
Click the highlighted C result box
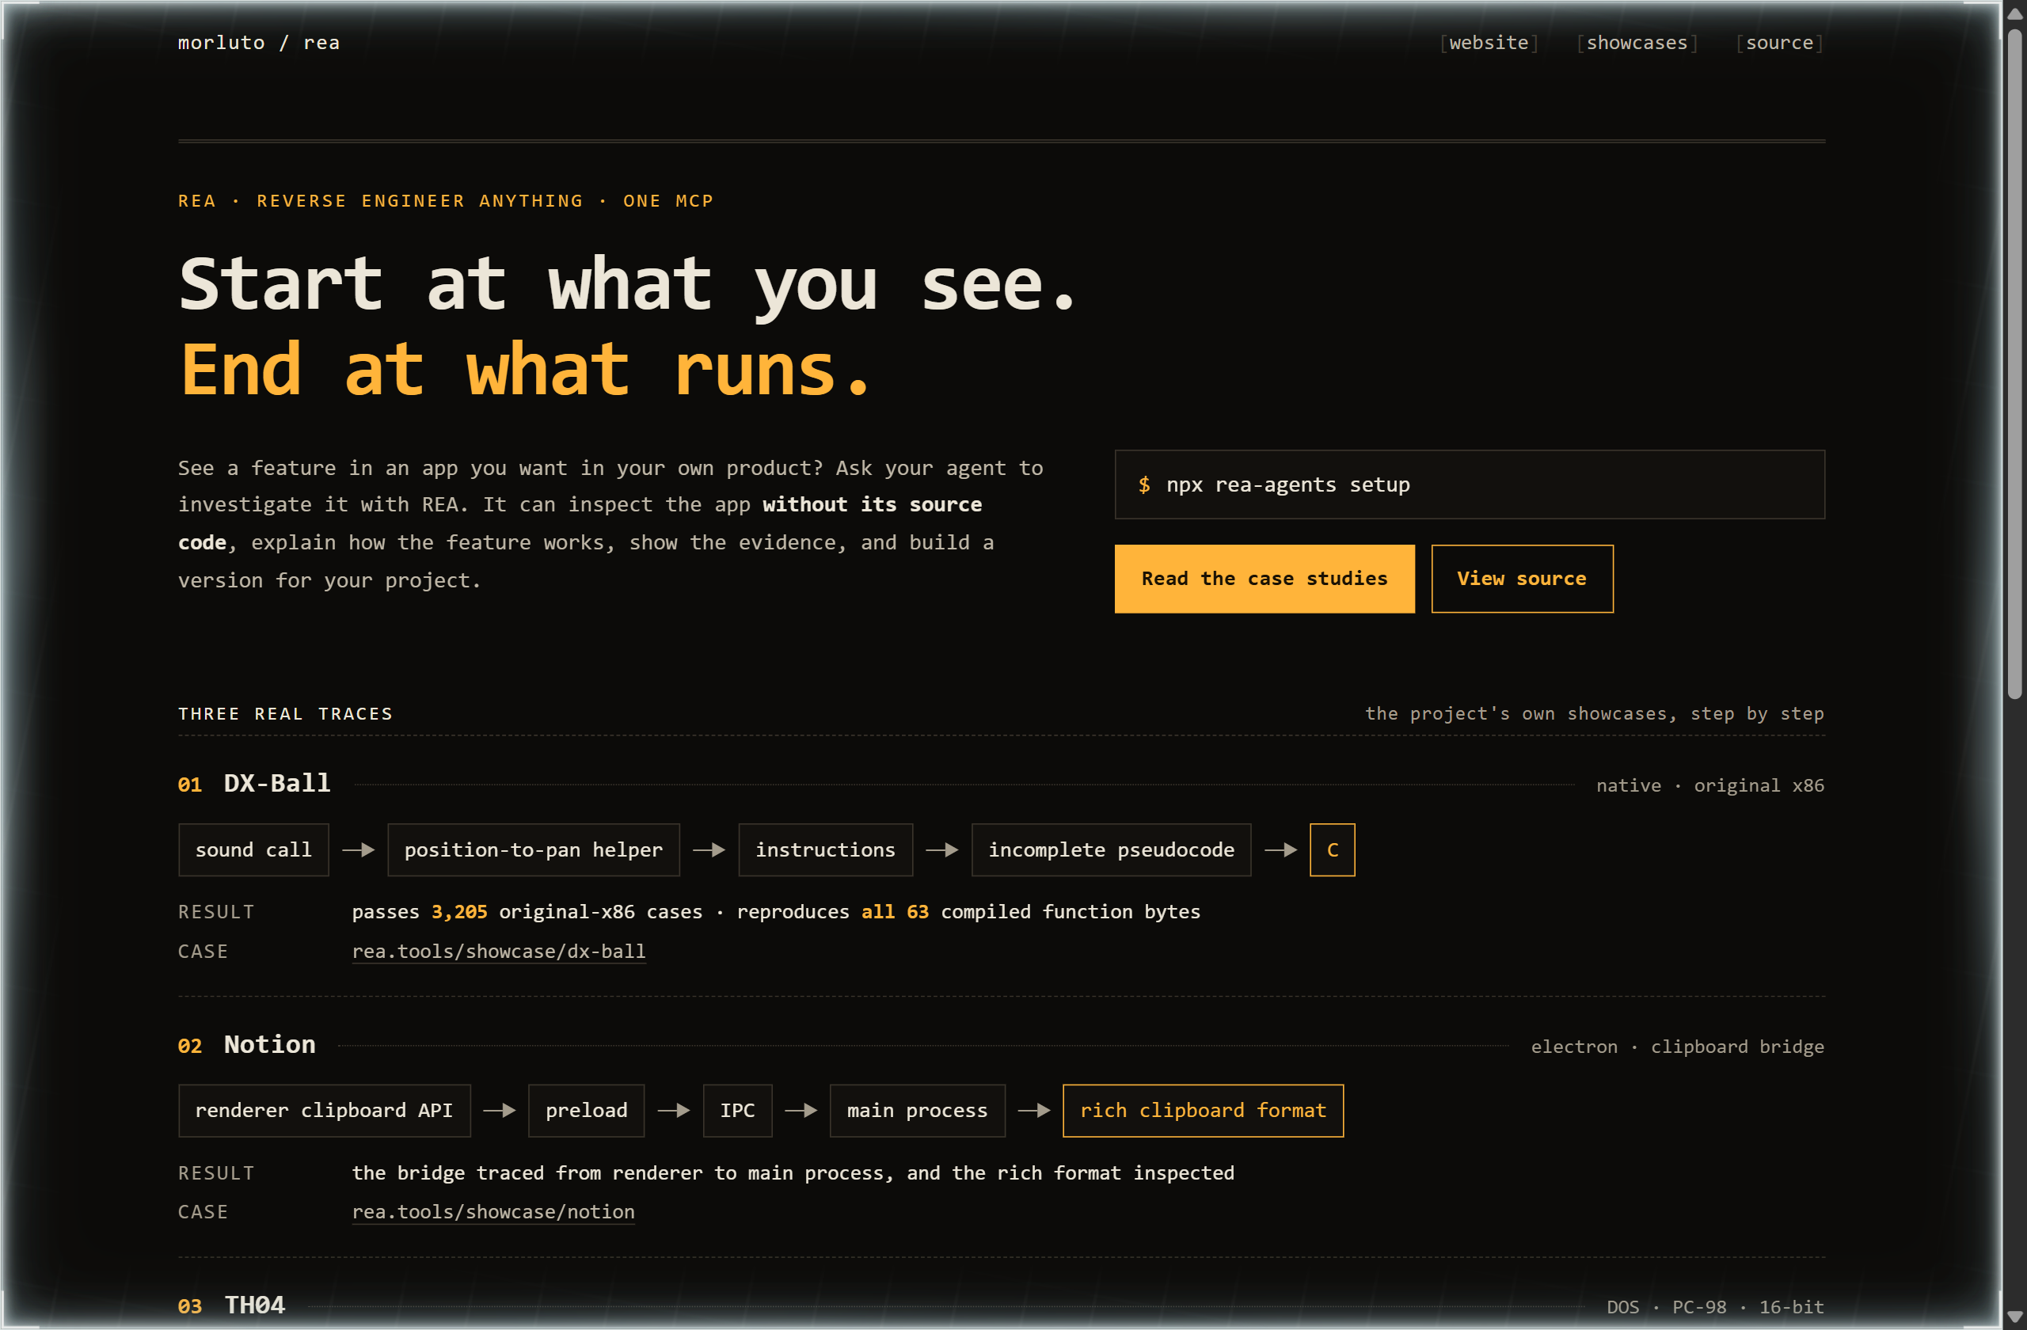coord(1332,849)
